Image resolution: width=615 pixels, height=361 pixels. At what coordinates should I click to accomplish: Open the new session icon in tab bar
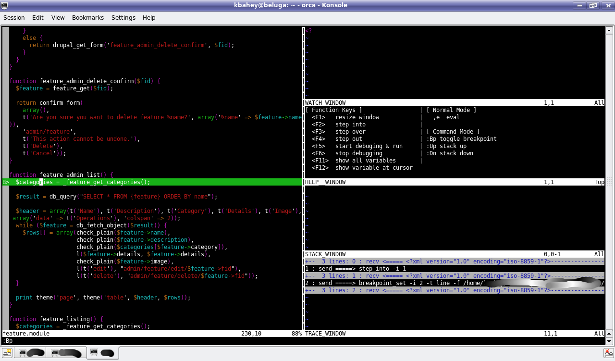tap(8, 353)
